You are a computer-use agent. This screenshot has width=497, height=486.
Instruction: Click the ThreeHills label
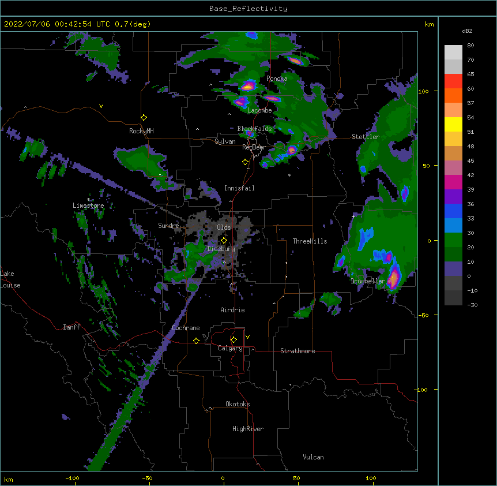click(310, 241)
